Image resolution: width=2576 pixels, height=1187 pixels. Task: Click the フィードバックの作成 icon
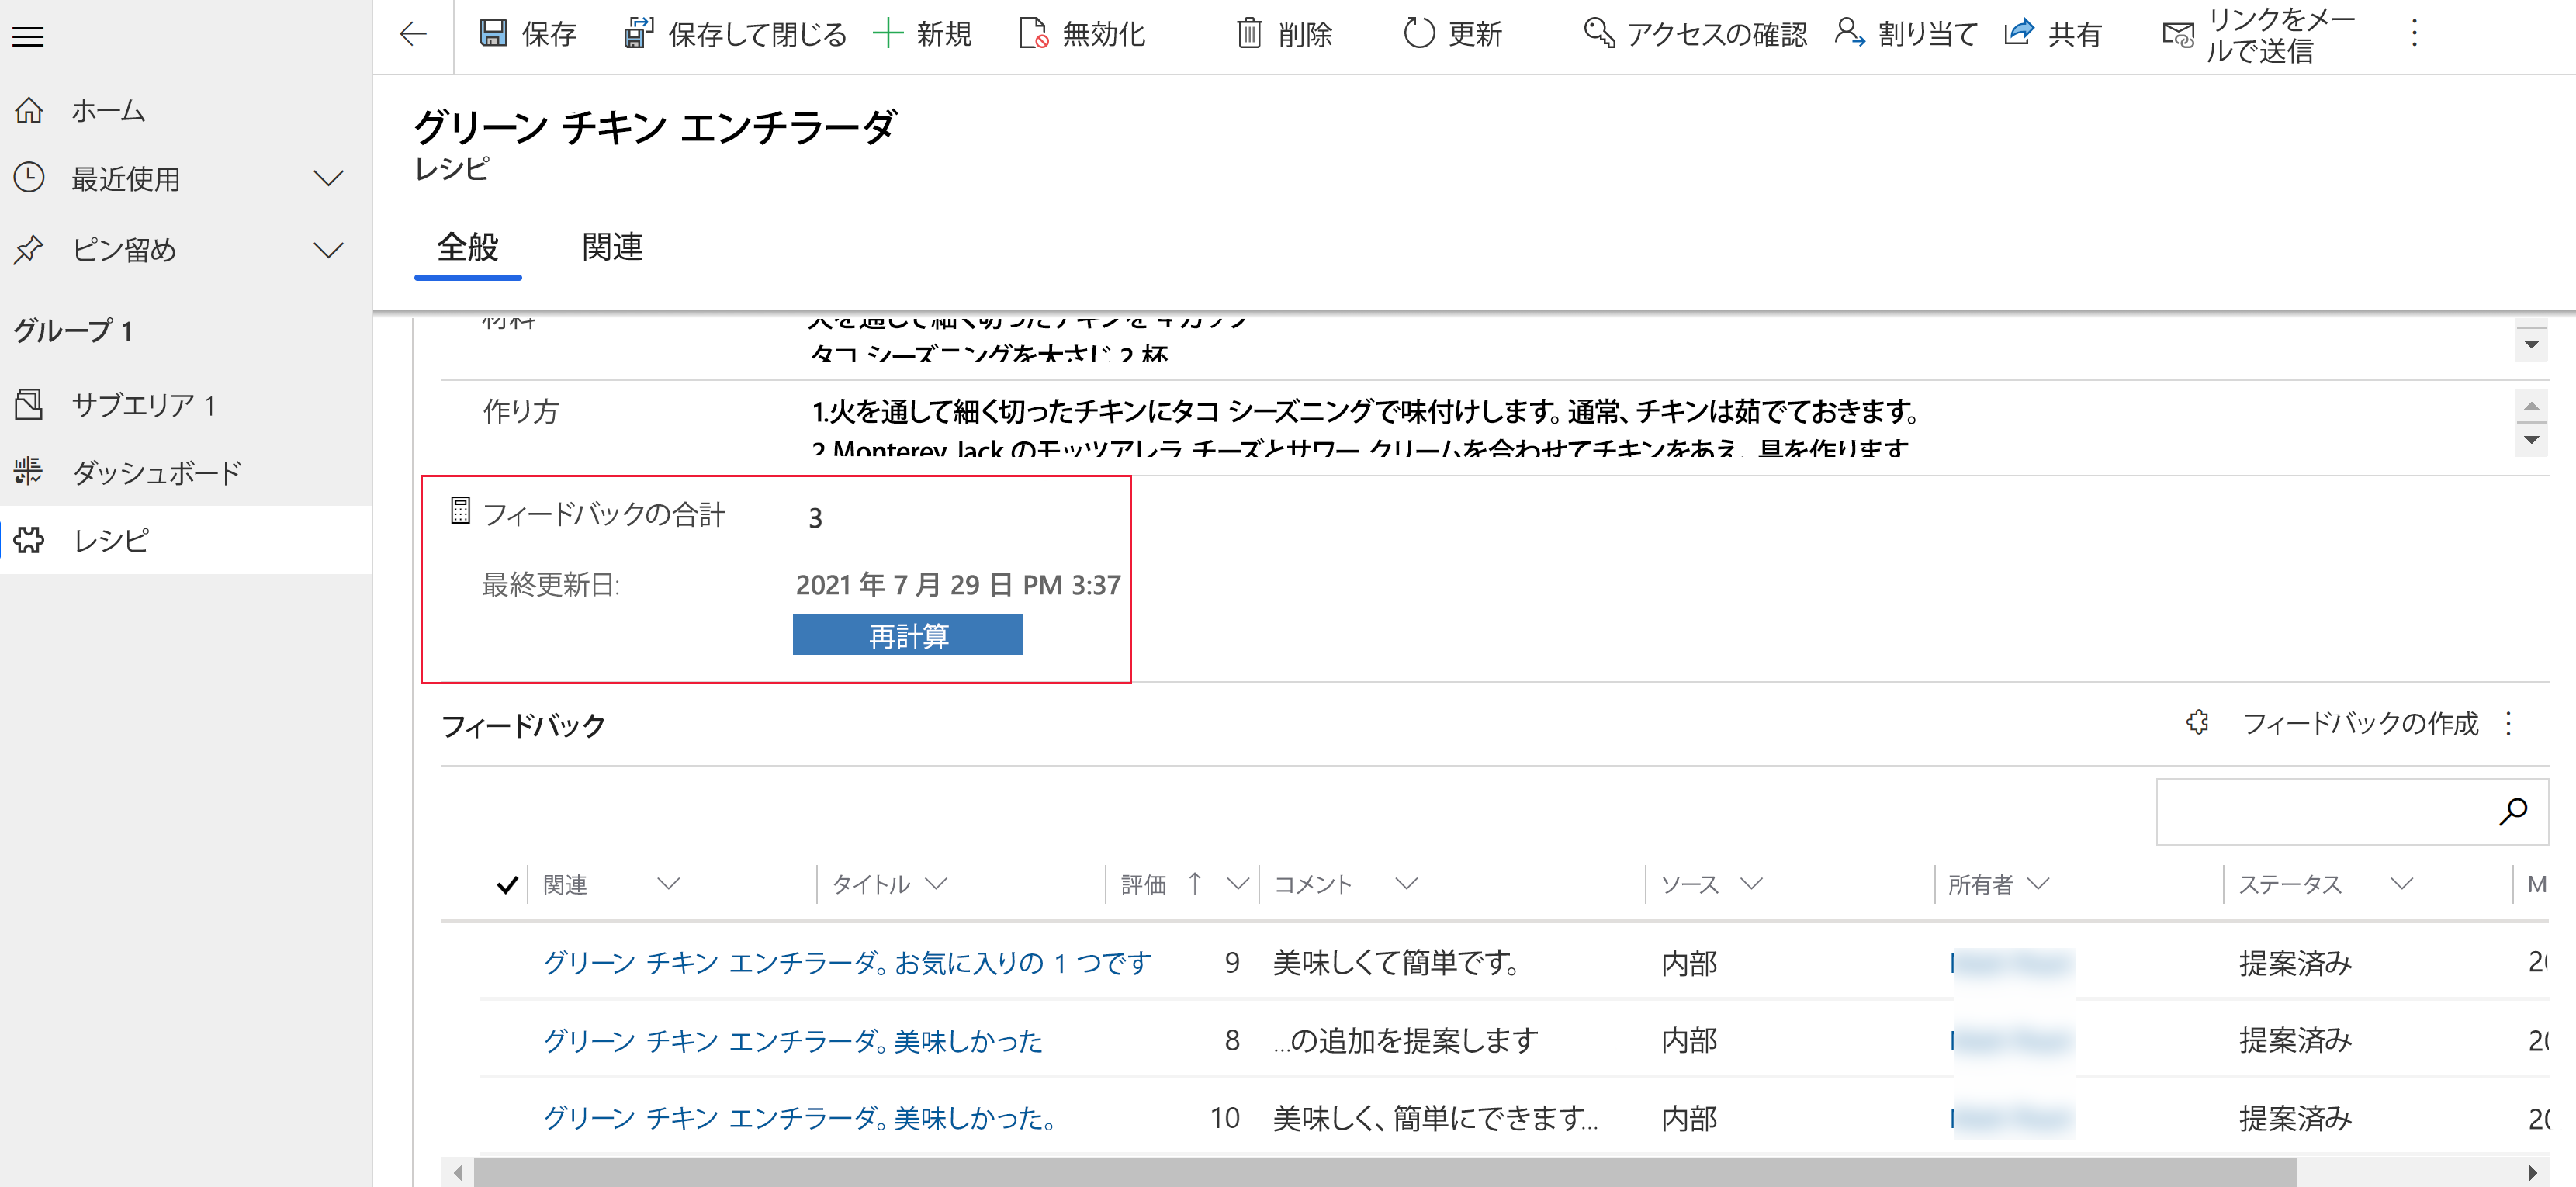click(2197, 723)
